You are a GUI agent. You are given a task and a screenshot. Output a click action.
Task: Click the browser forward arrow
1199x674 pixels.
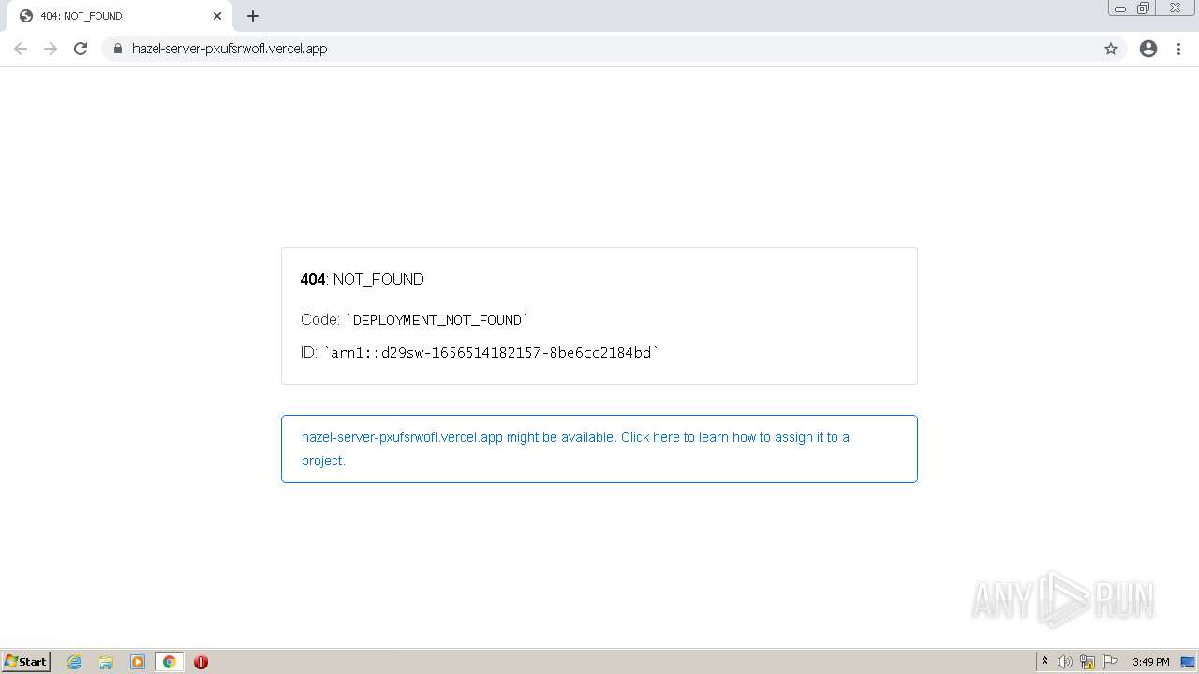[x=51, y=49]
